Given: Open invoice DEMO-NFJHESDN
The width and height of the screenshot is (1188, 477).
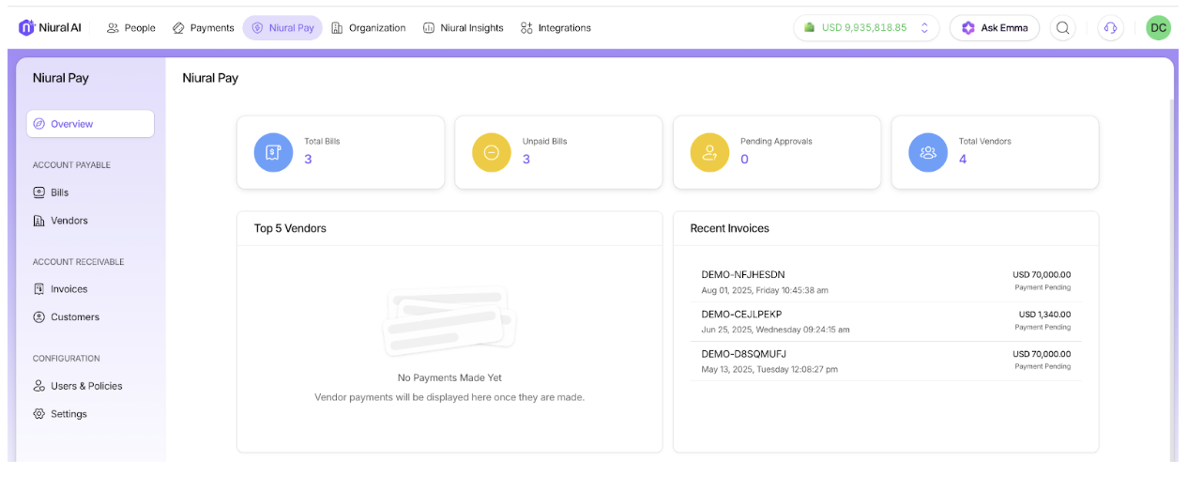Looking at the screenshot, I should pos(741,275).
